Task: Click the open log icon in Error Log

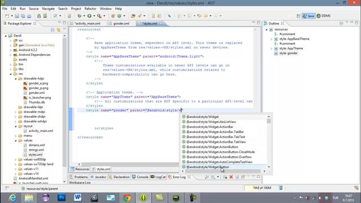Action: (237, 177)
